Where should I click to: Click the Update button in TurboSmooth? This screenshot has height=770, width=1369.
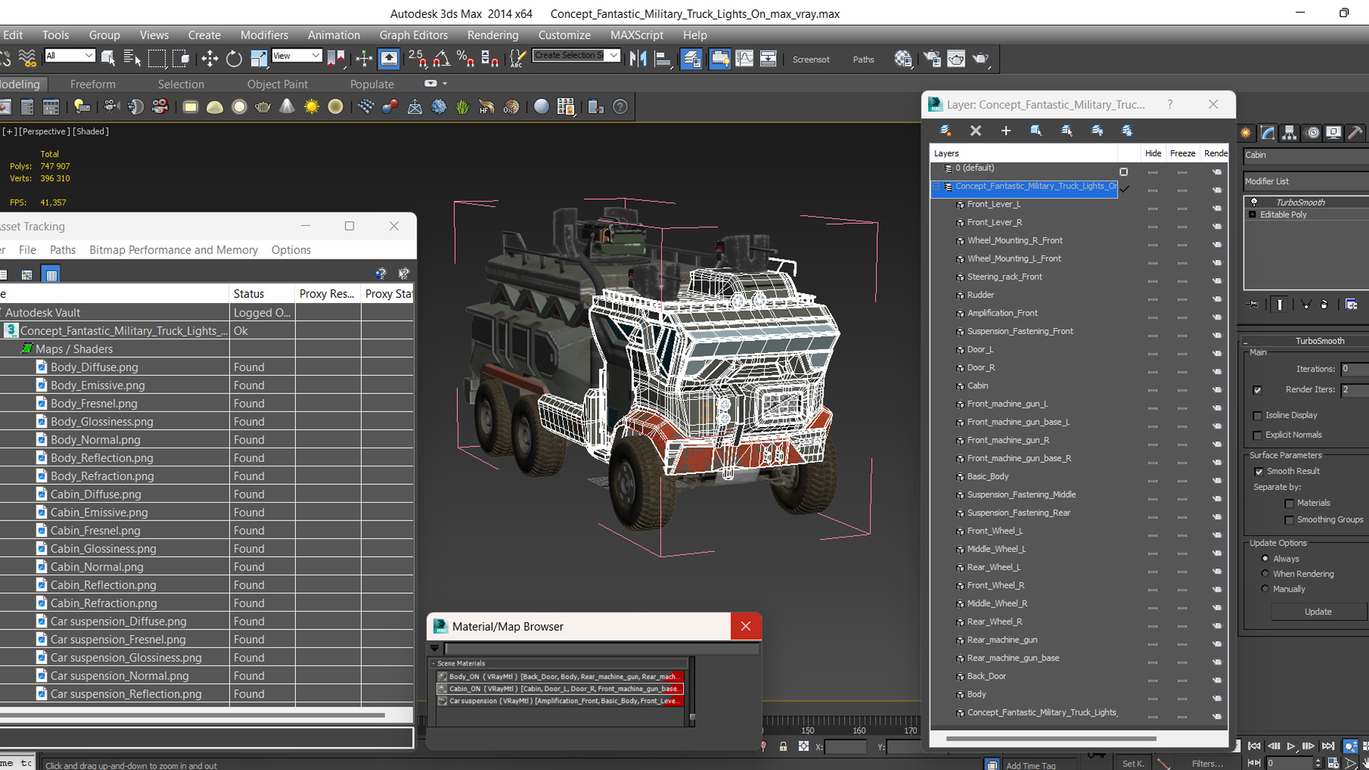tap(1318, 612)
